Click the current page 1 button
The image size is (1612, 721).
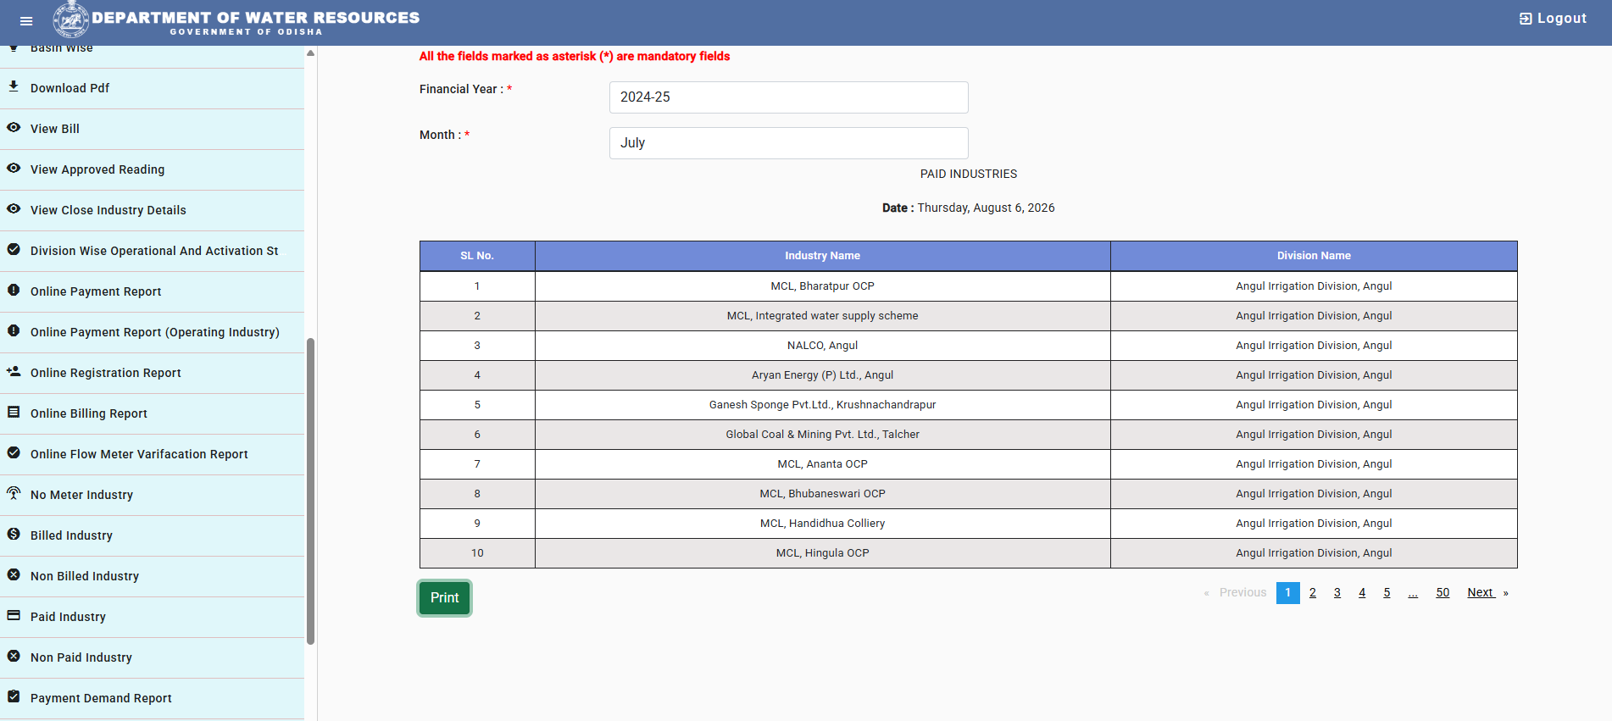1287,592
